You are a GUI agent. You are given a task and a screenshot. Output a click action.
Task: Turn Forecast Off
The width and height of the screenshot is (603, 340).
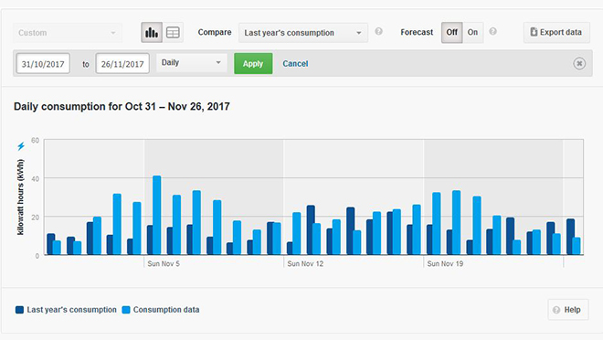pyautogui.click(x=452, y=32)
